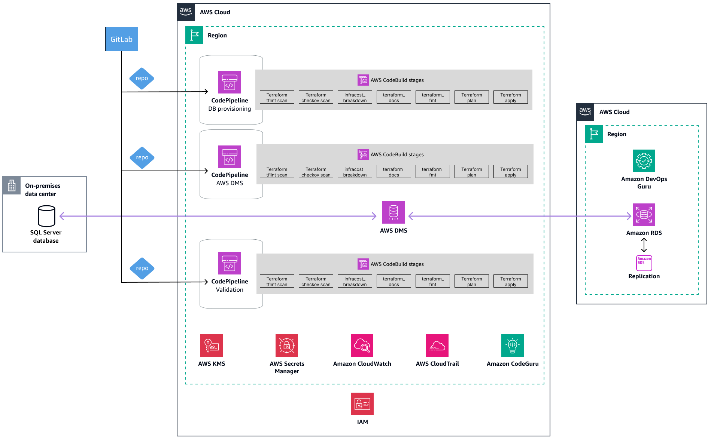Click the CodePipeline AWS DMS icon
The height and width of the screenshot is (445, 711).
230,157
